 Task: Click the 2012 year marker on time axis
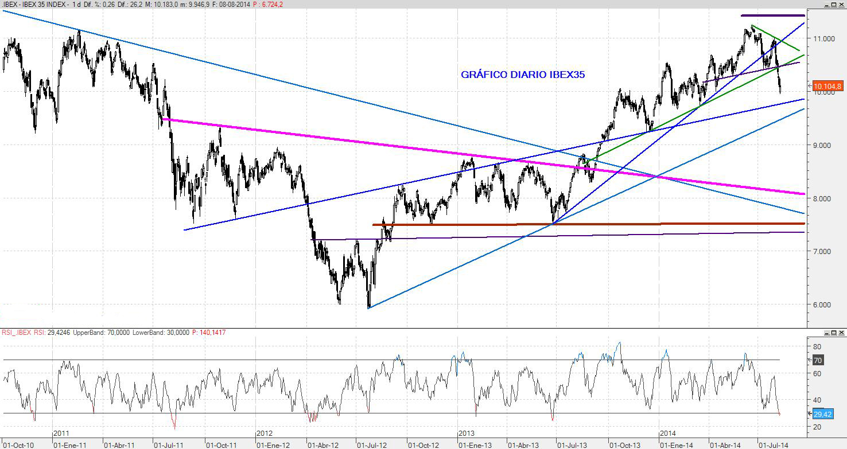pyautogui.click(x=265, y=433)
